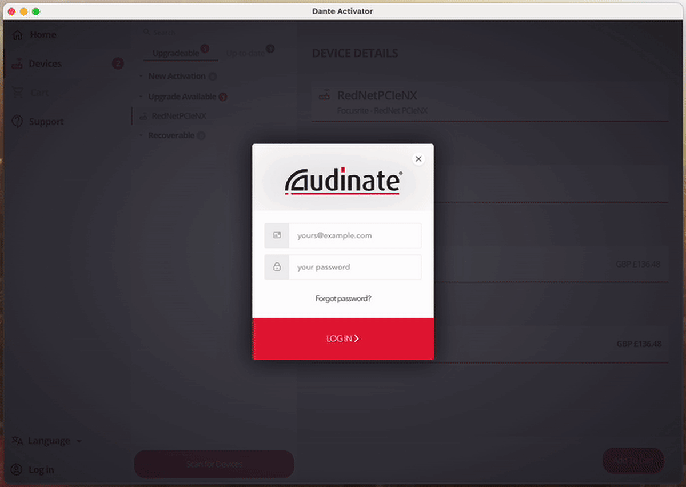The image size is (686, 487).
Task: Click the Log in user icon
Action: click(18, 470)
